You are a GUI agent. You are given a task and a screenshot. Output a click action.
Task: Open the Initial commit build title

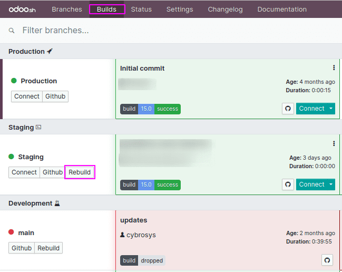click(x=142, y=69)
